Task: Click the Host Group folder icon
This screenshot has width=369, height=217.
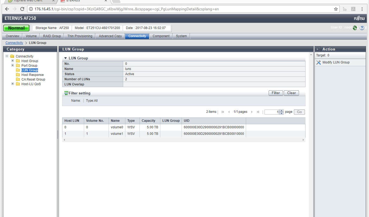Action: pos(18,61)
